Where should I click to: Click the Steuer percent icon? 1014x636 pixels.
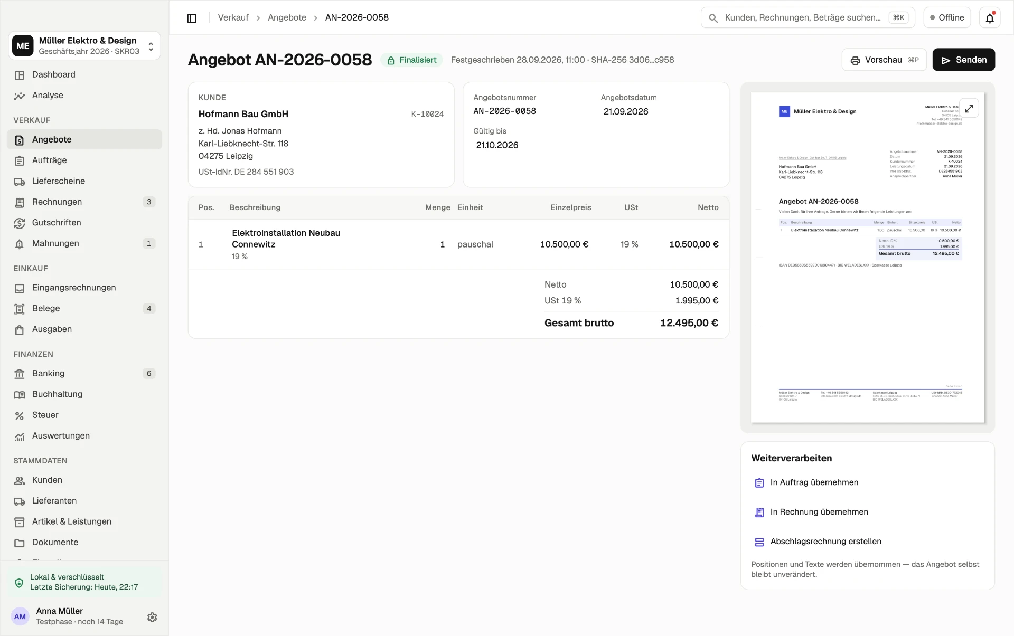pos(20,415)
